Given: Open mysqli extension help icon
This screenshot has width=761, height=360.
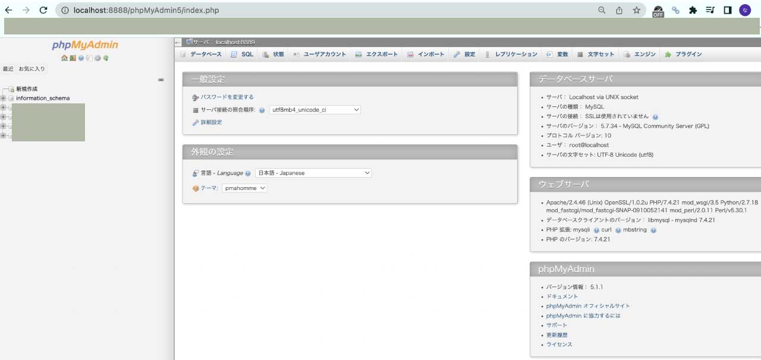Looking at the screenshot, I should (596, 230).
